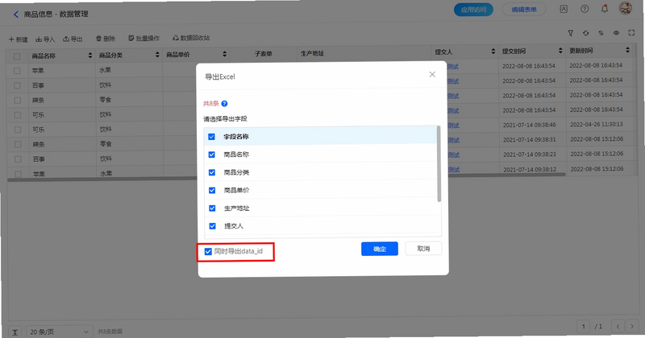Click the 导出 toolbar button
Image resolution: width=645 pixels, height=338 pixels.
click(73, 39)
